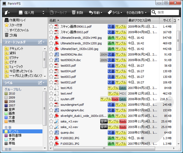This screenshot has height=153, width=183.
Task: Click the image icon of UltimateStart_1920x1200.jpg
Action: point(56,49)
